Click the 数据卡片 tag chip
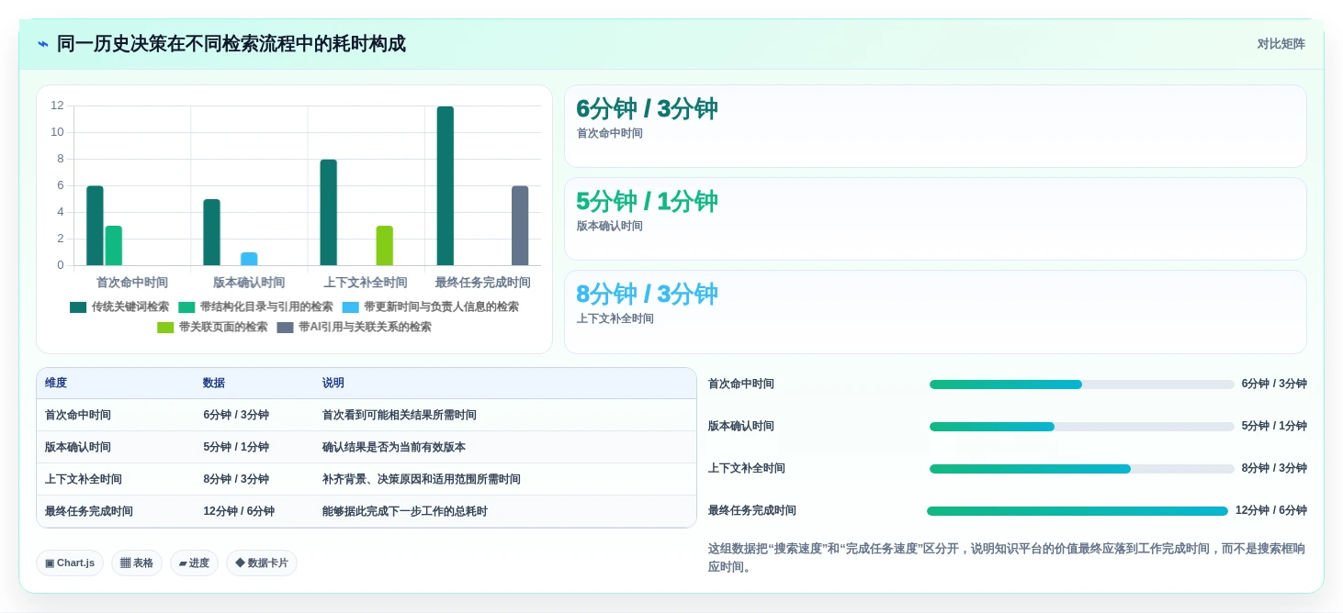Screen dimensions: 1343x613 pos(262,563)
